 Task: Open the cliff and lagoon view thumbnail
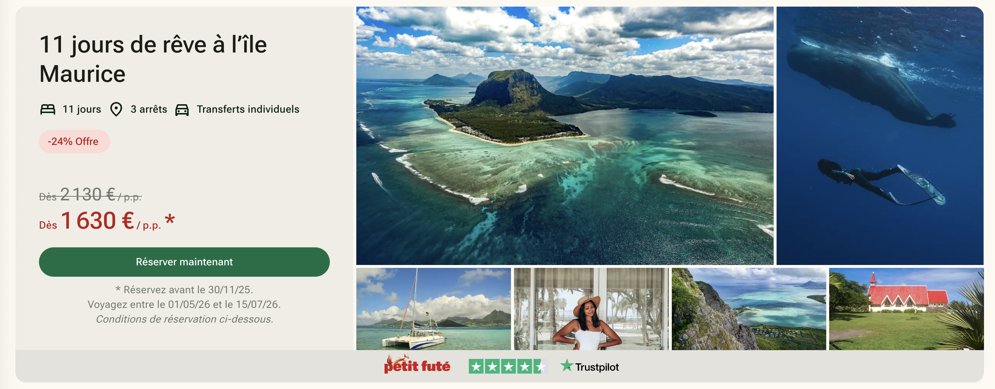[x=749, y=309]
